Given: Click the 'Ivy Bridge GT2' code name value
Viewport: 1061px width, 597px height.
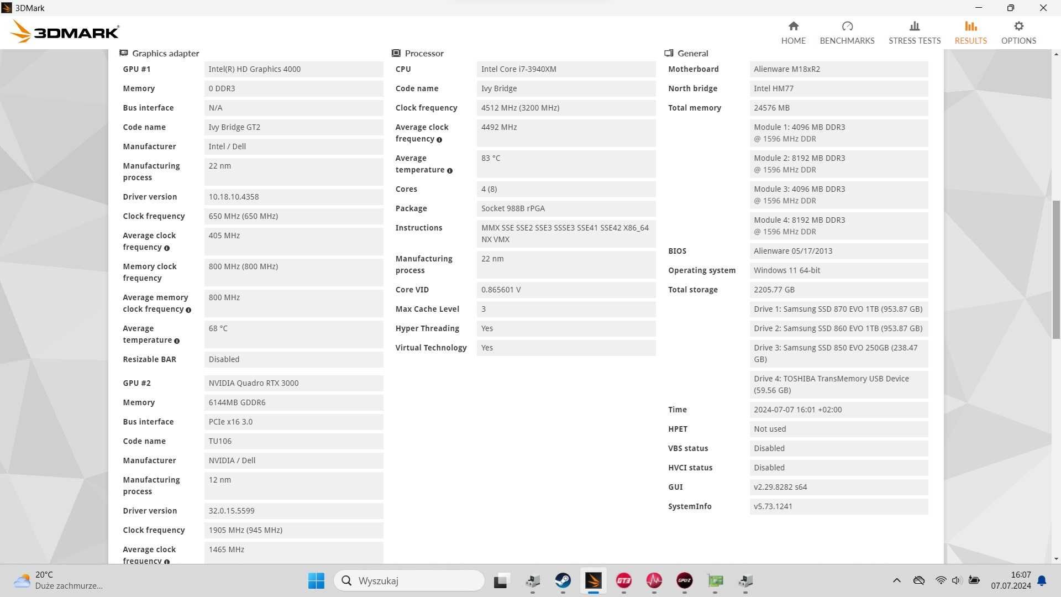Looking at the screenshot, I should click(x=293, y=127).
